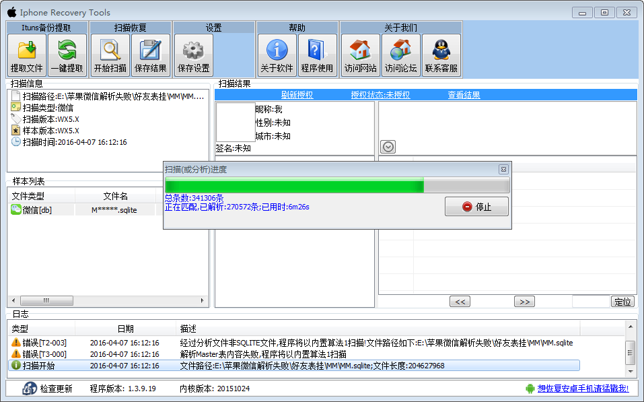Click 访问论坛 visit forum button
This screenshot has width=644, height=402.
click(401, 55)
